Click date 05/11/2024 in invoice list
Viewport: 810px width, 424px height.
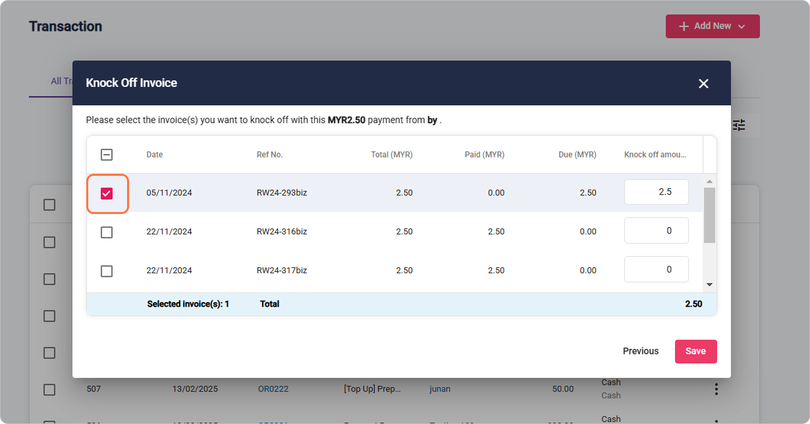(169, 193)
